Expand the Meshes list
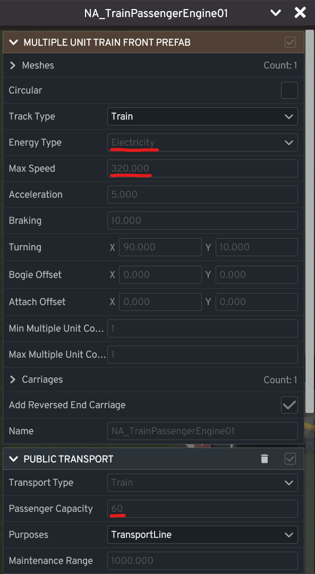This screenshot has height=574, width=315. [12, 65]
